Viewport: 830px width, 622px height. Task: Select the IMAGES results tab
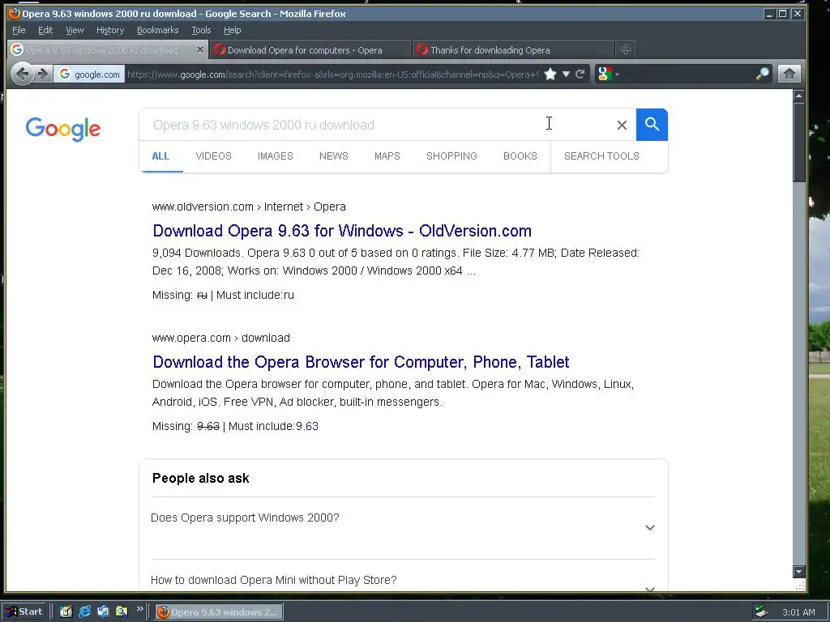(276, 156)
